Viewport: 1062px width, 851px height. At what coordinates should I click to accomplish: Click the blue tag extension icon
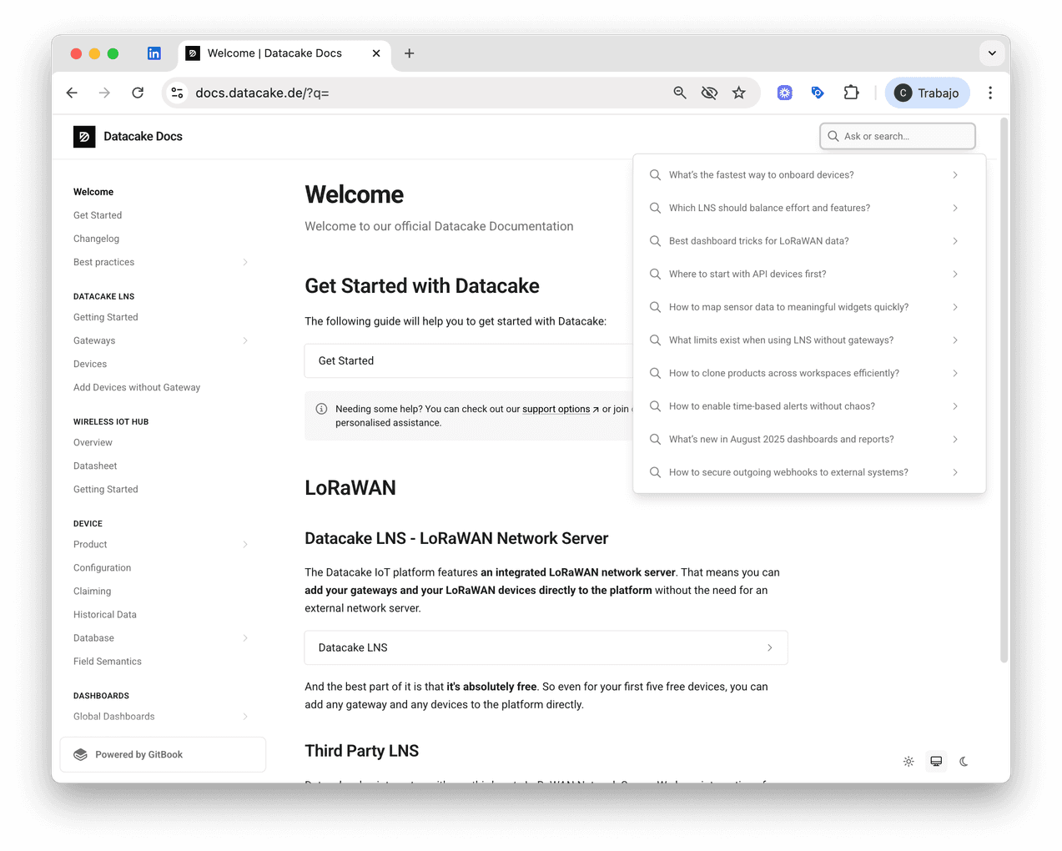pos(818,93)
